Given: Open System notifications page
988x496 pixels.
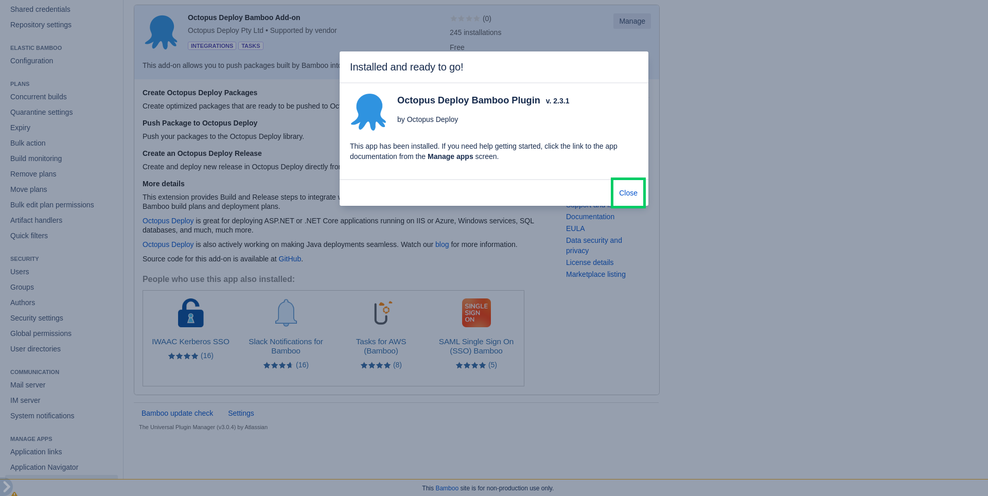Looking at the screenshot, I should tap(42, 416).
